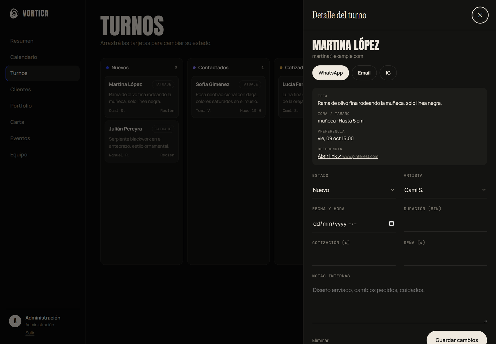
Task: Click the Nuevos column header
Action: coord(141,67)
